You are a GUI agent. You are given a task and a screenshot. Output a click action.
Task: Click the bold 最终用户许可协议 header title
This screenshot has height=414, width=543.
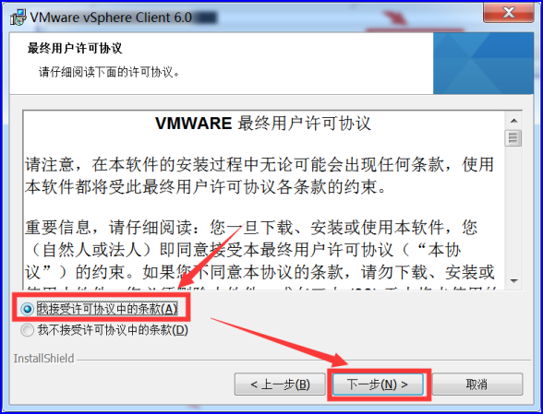[75, 48]
